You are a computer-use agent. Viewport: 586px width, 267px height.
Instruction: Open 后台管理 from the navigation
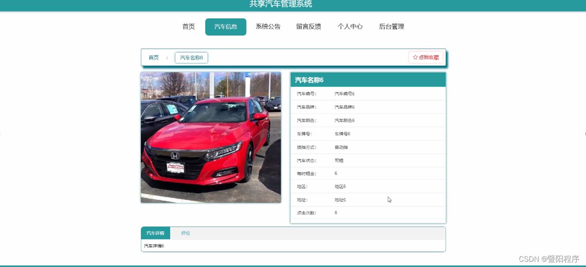point(391,27)
